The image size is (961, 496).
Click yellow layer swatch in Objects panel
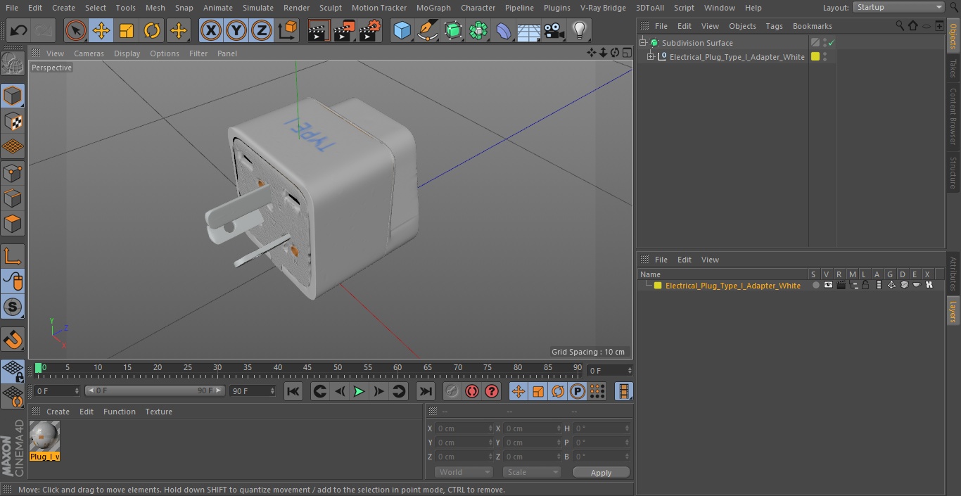pos(815,57)
